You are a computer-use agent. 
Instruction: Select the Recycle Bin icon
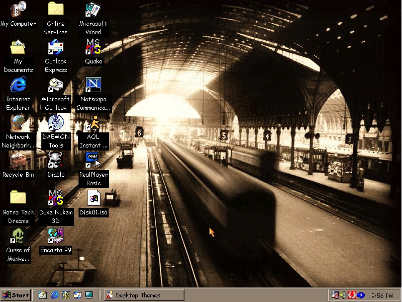point(18,161)
